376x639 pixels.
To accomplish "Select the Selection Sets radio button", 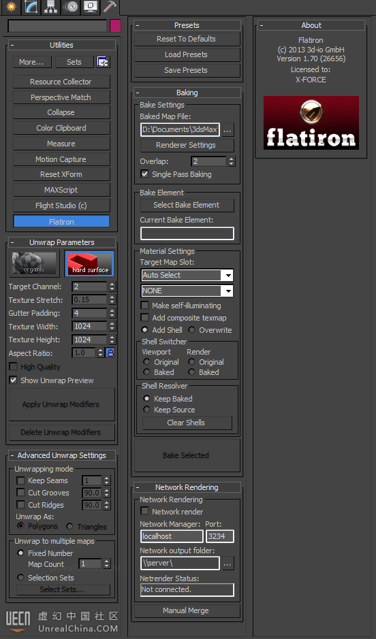I will [20, 577].
